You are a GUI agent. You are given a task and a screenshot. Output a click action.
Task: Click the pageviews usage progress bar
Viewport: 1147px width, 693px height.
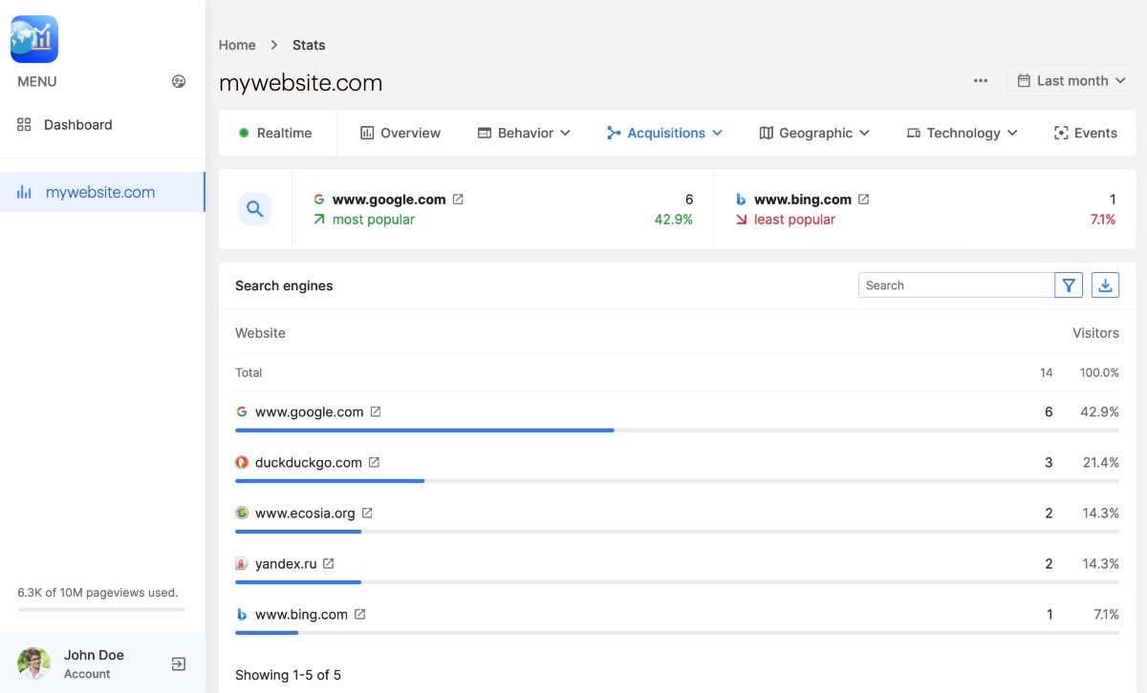click(x=101, y=609)
